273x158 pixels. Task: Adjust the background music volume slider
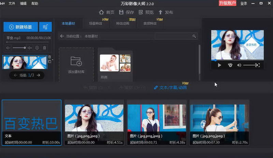(19, 48)
